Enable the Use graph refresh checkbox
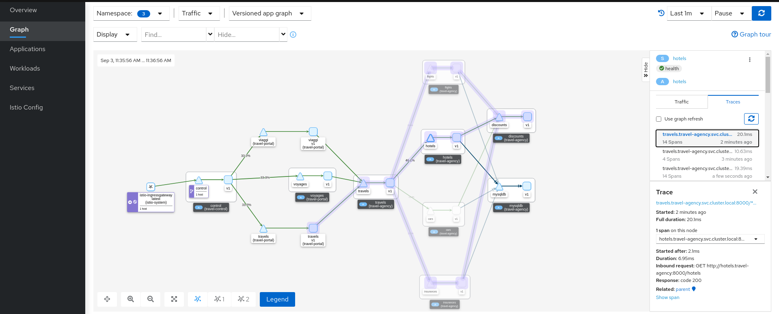Screen dimensions: 779x314 659,119
